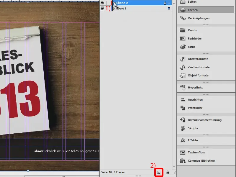This screenshot has width=236, height=177.
Task: Open the Absatzformate paragraph styles icon
Action: [x=183, y=59]
